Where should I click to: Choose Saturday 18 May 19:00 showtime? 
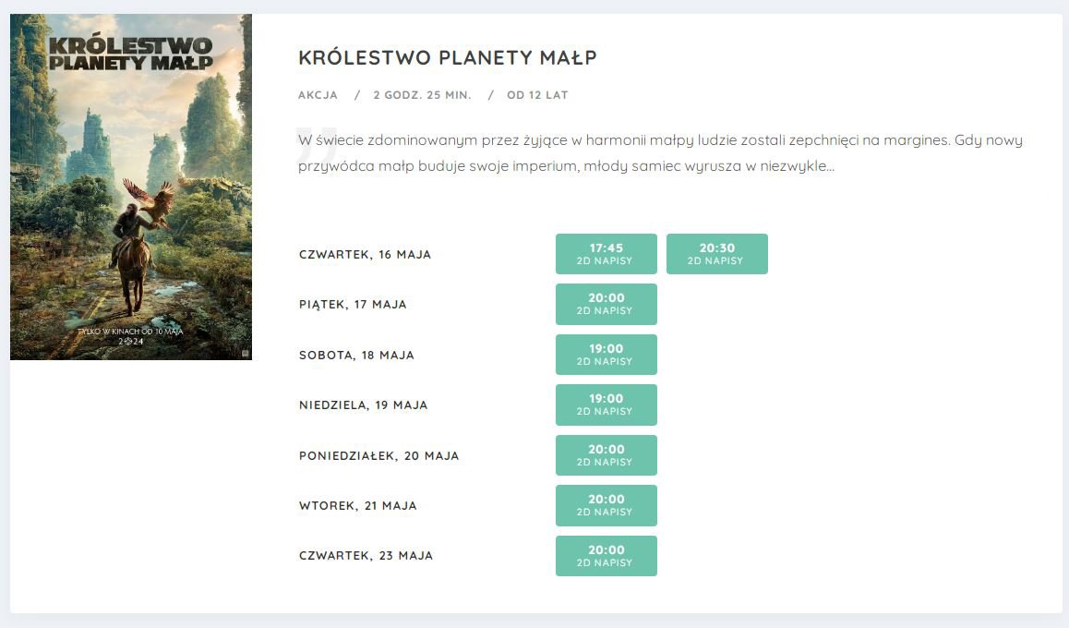[x=607, y=355]
